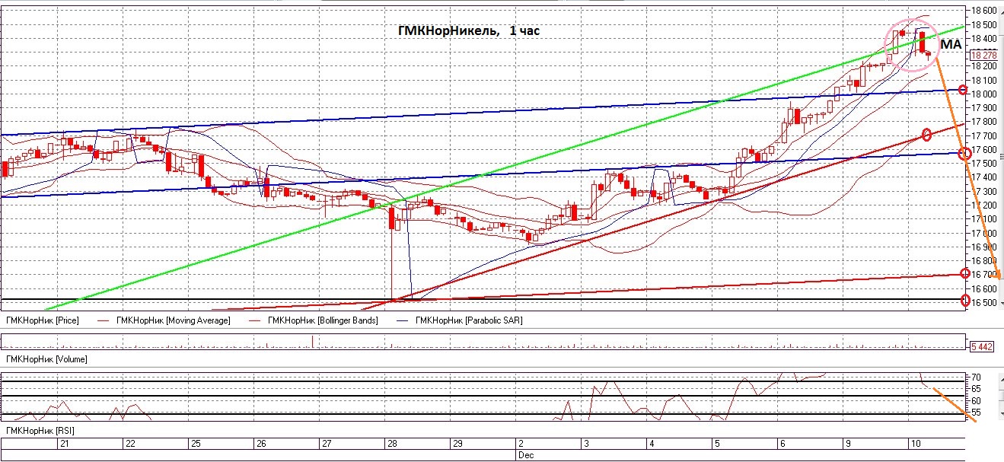Screen dimensions: 1004x462
Task: Click the date label 27 on time axis
Action: pos(327,443)
